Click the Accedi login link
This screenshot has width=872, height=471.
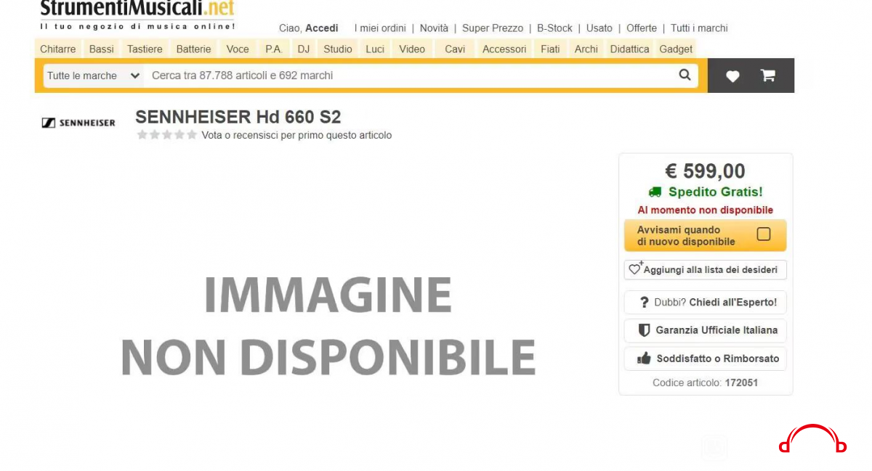point(322,28)
